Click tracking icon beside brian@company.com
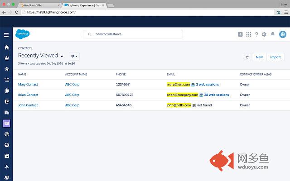The image size is (290, 181). pyautogui.click(x=201, y=95)
